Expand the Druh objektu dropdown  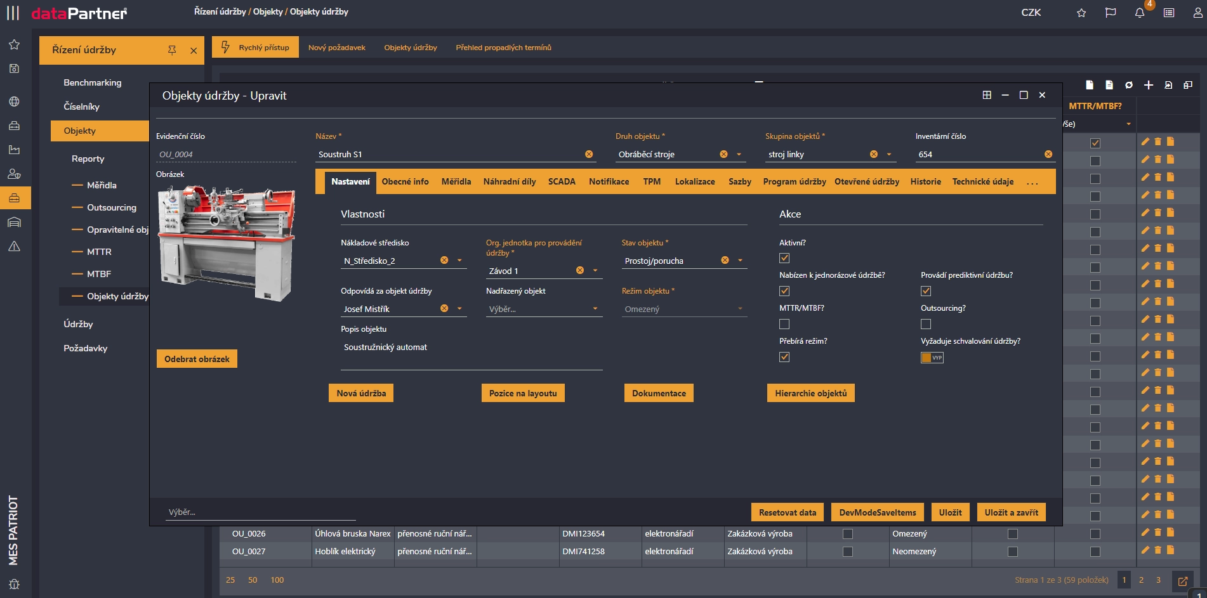click(x=739, y=154)
